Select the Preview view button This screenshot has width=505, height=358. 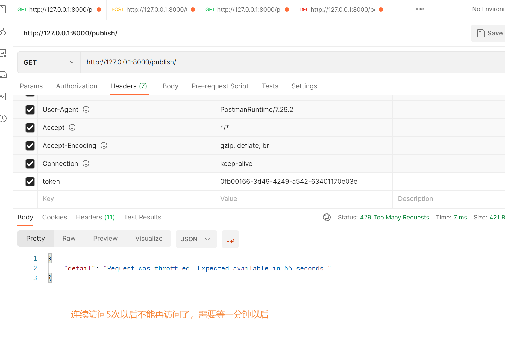tap(105, 239)
